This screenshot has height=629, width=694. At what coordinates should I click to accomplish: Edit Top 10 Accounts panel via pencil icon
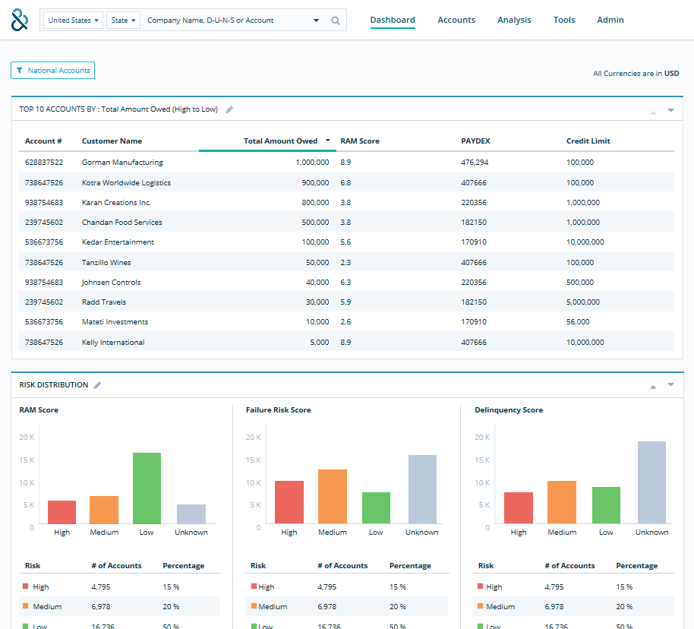click(229, 109)
